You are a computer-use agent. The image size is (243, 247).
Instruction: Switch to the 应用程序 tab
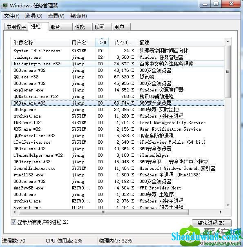tap(16, 27)
